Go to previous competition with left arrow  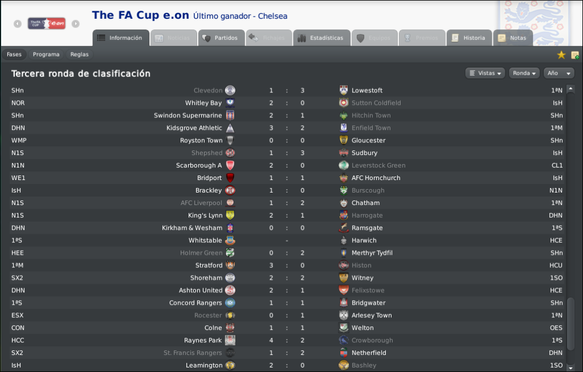coord(18,24)
